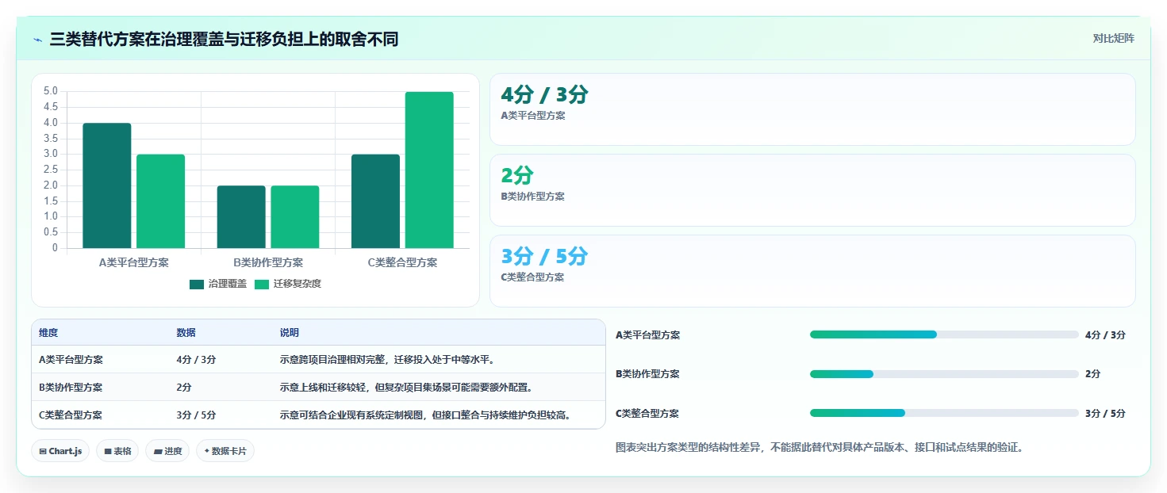1167x493 pixels.
Task: Select the 4分 / 3分 data card value
Action: coord(545,95)
